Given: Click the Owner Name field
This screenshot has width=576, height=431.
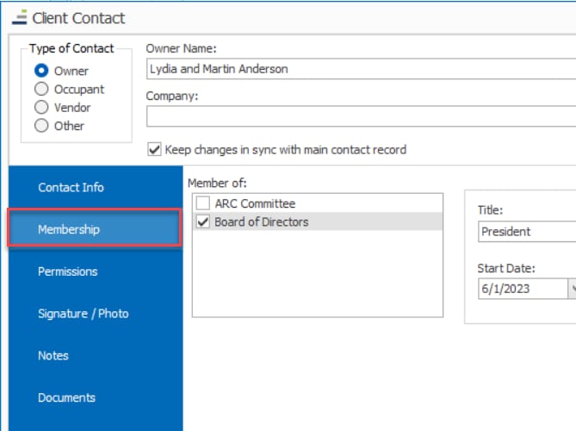Looking at the screenshot, I should pyautogui.click(x=361, y=69).
